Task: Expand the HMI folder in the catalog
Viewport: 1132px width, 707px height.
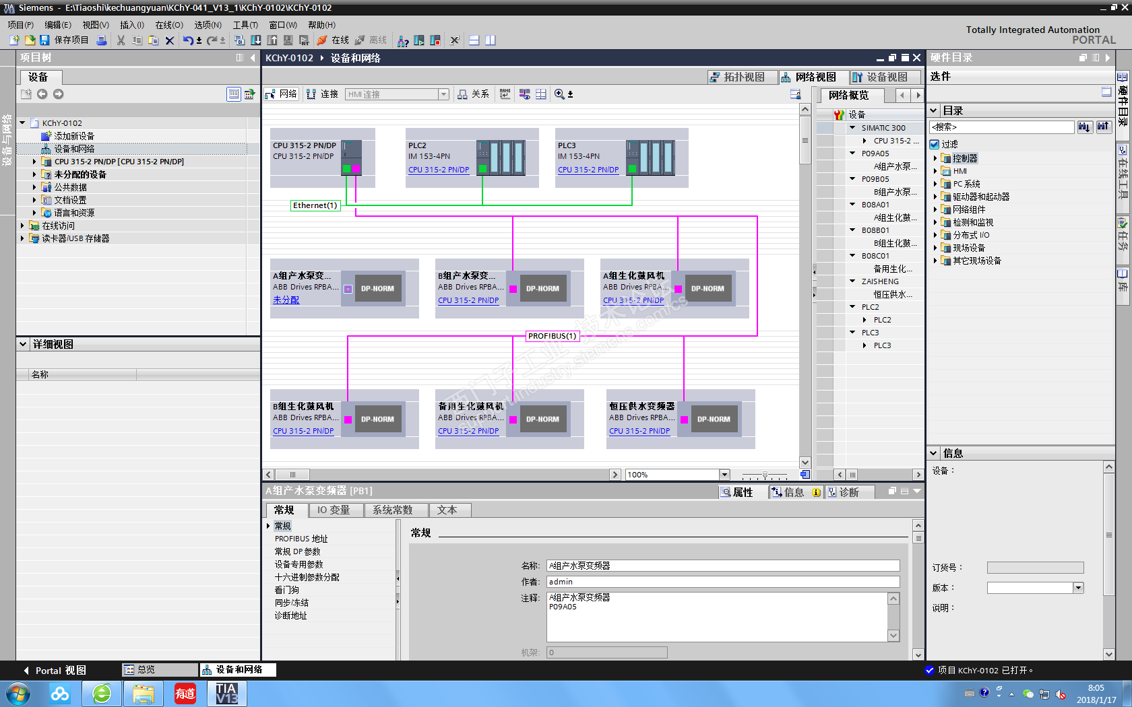Action: (935, 171)
